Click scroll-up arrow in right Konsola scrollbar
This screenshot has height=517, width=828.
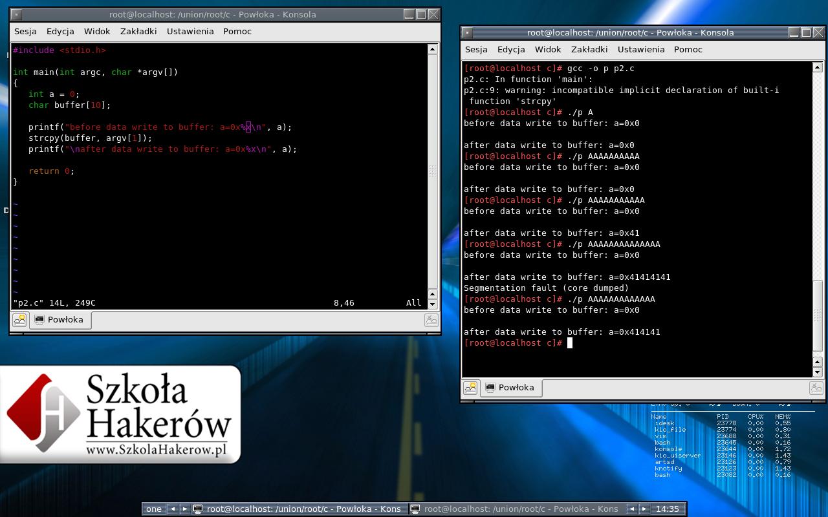(818, 67)
